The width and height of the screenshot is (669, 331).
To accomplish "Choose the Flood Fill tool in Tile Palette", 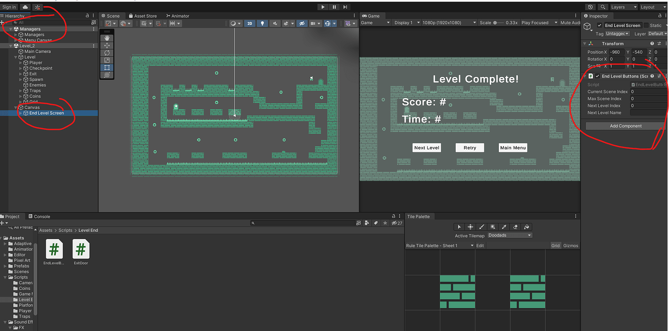I will tap(526, 226).
